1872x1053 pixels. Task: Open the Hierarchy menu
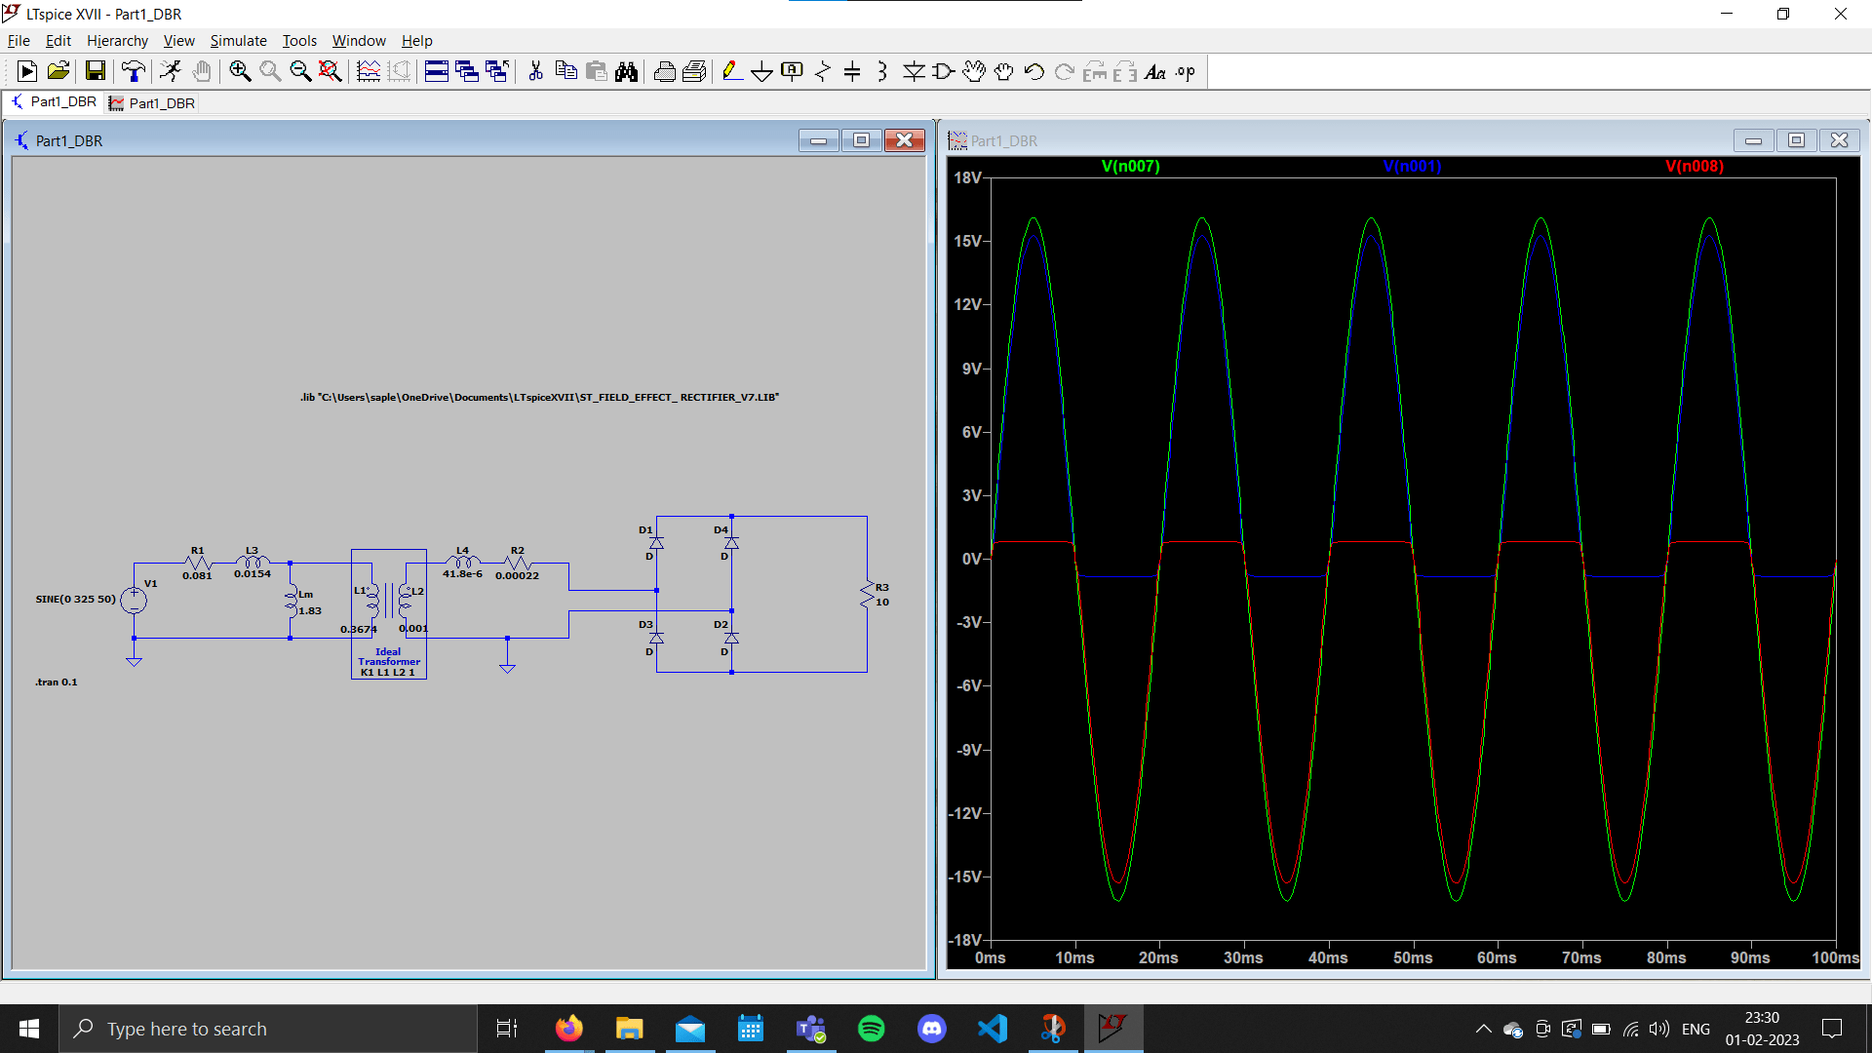tap(117, 40)
